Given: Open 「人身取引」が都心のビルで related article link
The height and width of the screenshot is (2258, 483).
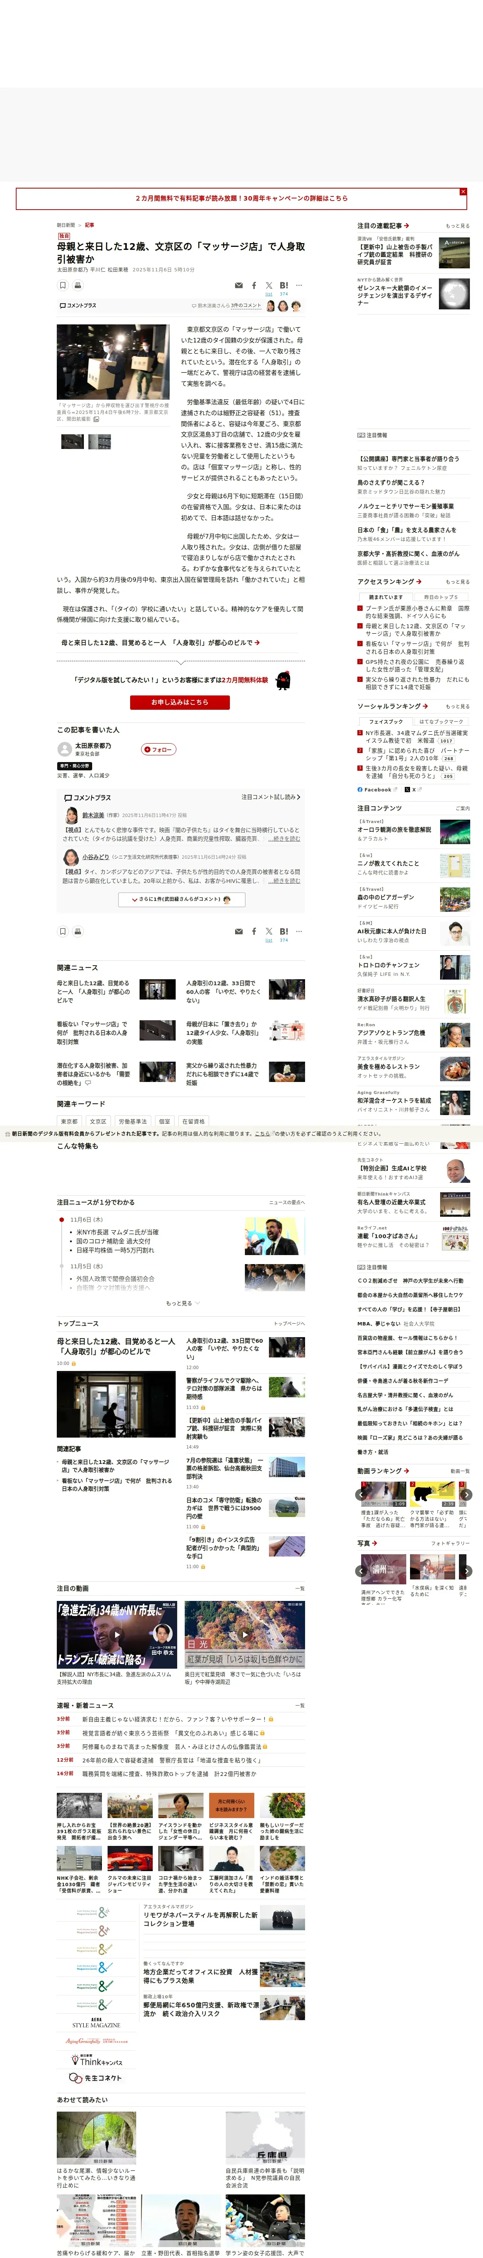Looking at the screenshot, I should [160, 642].
